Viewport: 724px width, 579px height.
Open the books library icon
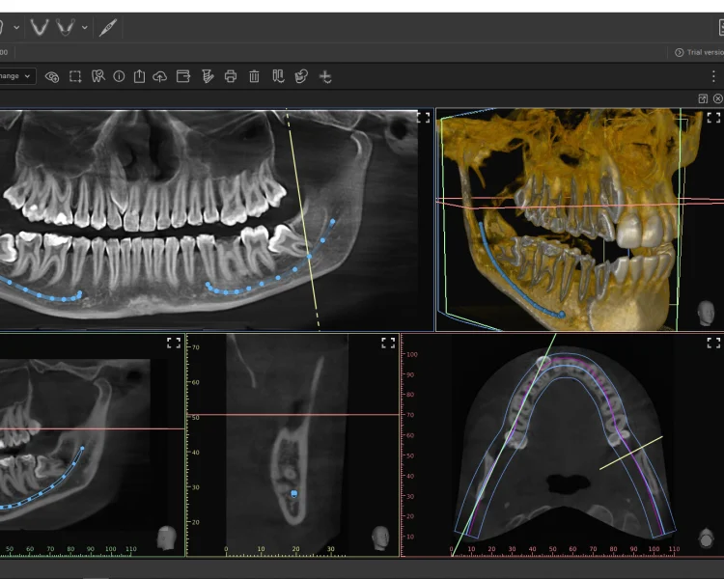[x=278, y=76]
